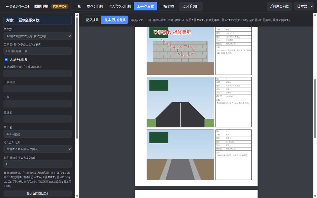Click into the 発注者 input field
The width and height of the screenshot is (317, 198).
pyautogui.click(x=38, y=119)
